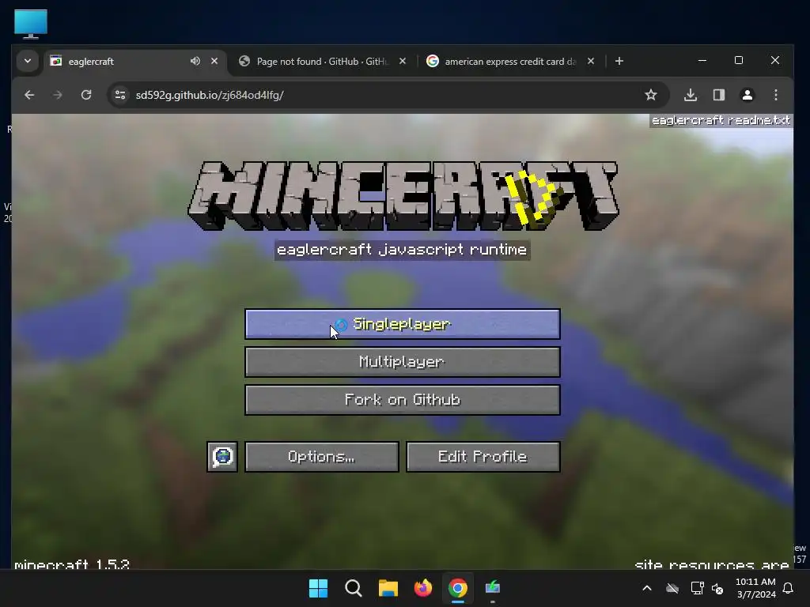Show hidden system tray icons
Image resolution: width=810 pixels, height=607 pixels.
[x=647, y=588]
